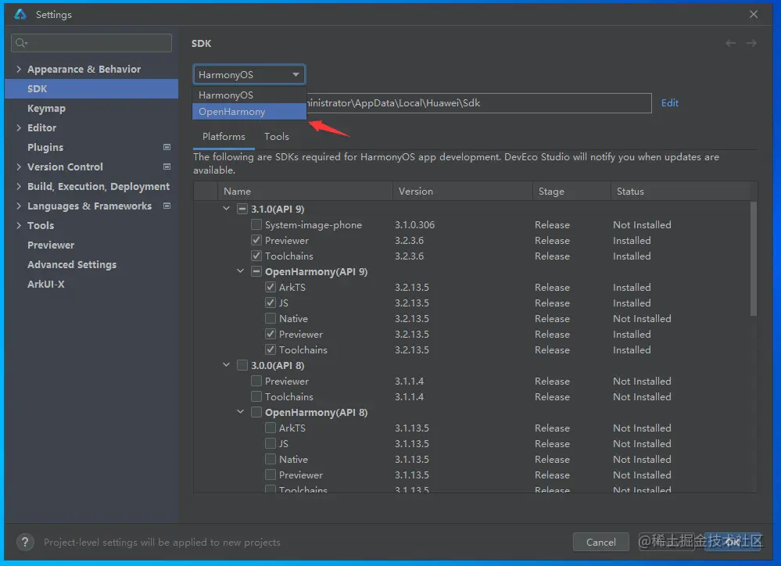Screen dimensions: 781x566
Task: Click the Cancel button
Action: point(600,542)
